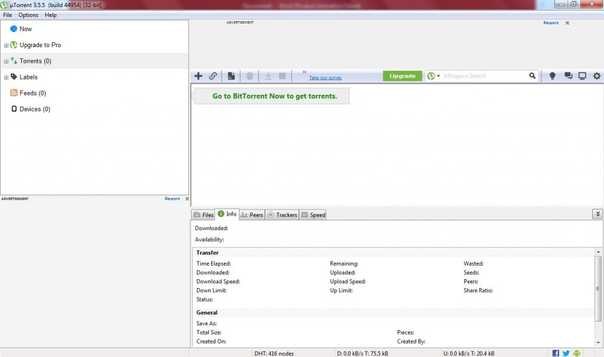Expand the Labels tree node
Screen dimensions: 604x357
point(6,77)
